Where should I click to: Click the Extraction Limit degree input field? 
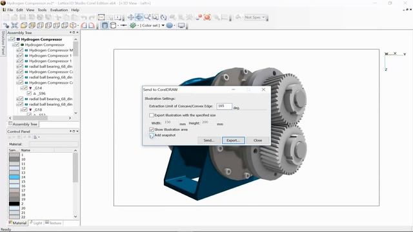tap(224, 106)
